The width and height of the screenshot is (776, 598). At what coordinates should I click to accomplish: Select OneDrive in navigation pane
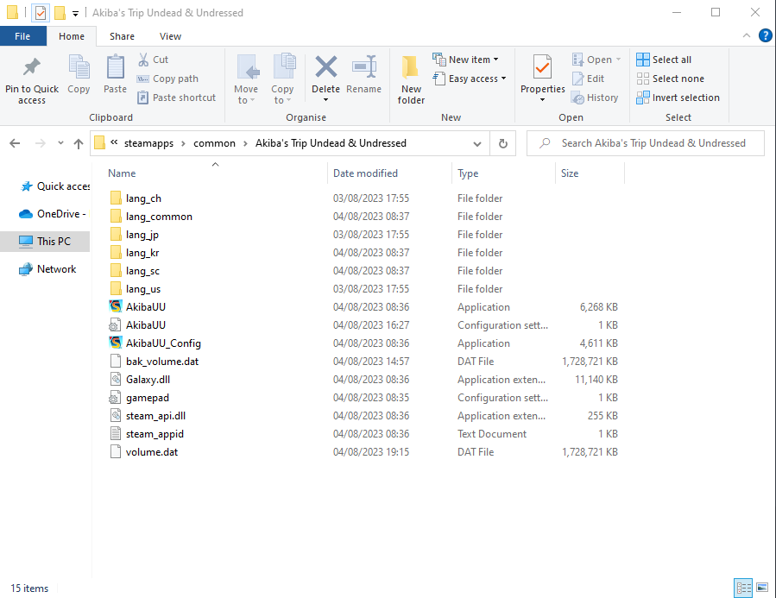(53, 214)
